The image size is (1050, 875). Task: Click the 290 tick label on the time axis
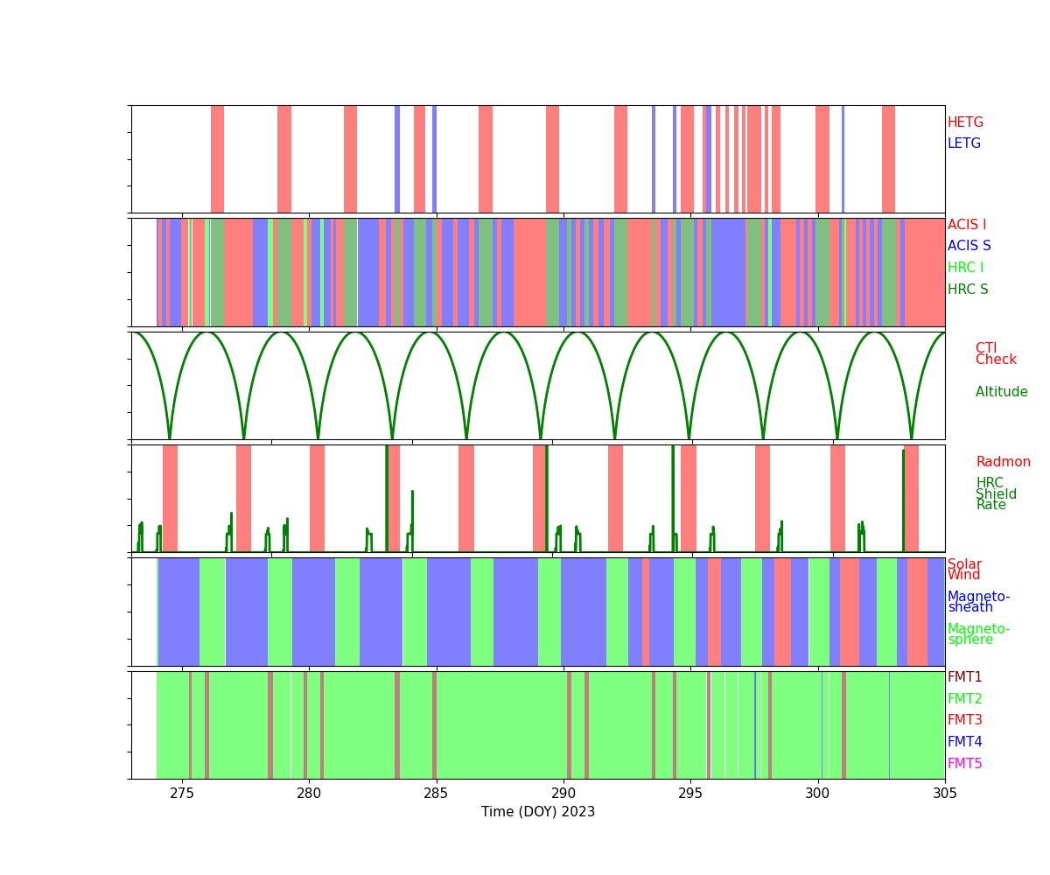563,794
